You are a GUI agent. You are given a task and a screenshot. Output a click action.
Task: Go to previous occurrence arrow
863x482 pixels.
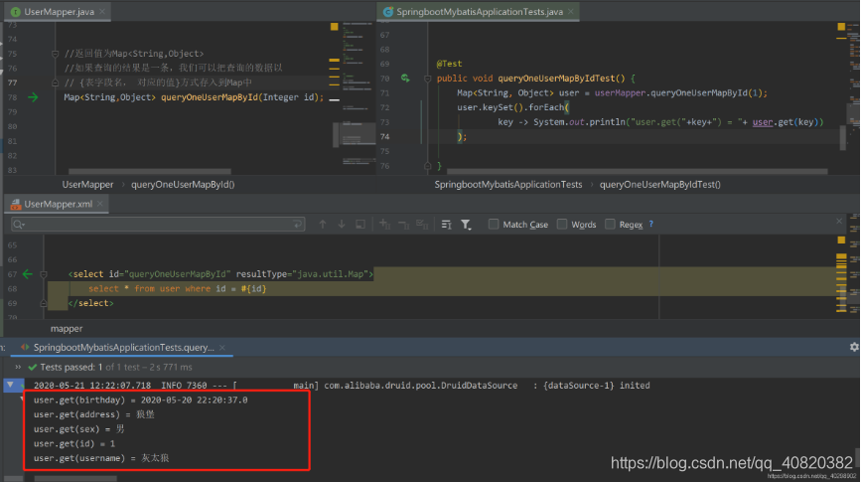tap(323, 225)
